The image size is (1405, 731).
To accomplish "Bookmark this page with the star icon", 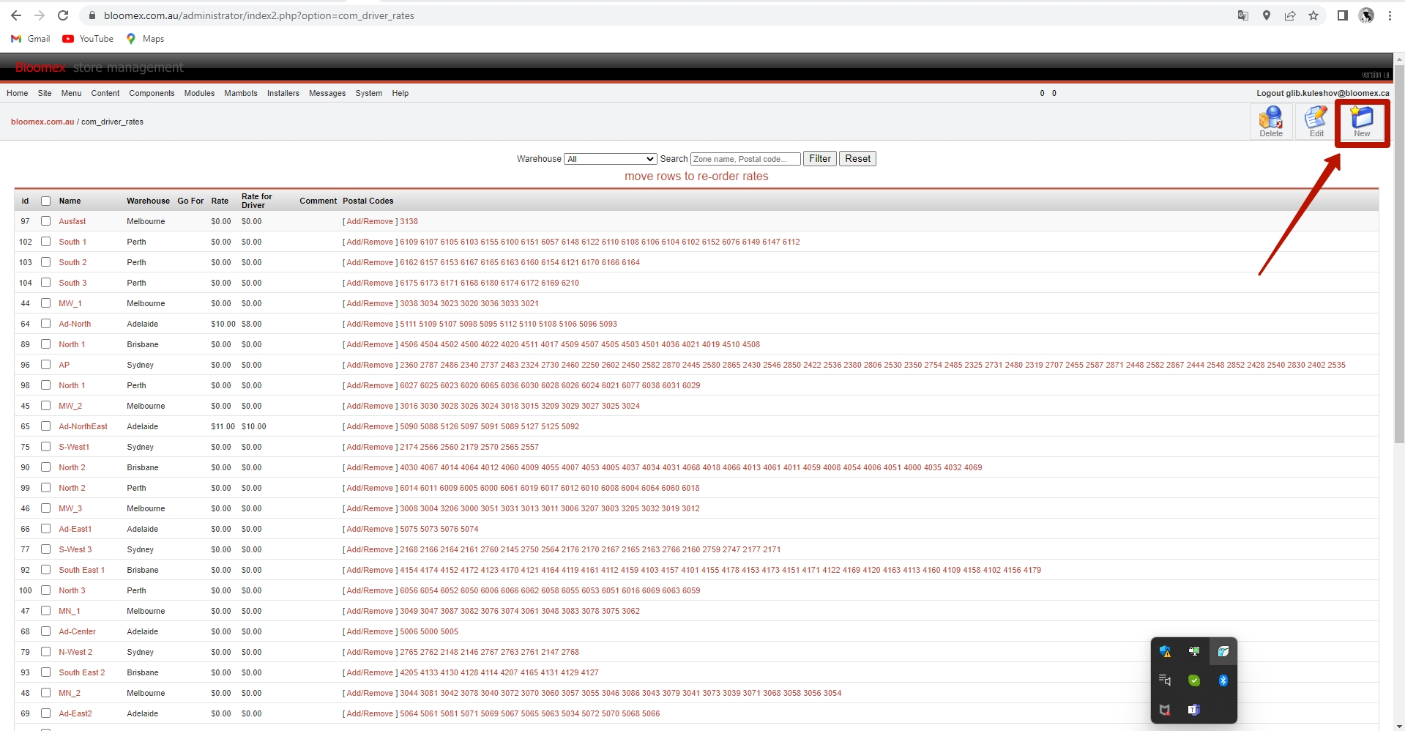I will click(x=1313, y=15).
